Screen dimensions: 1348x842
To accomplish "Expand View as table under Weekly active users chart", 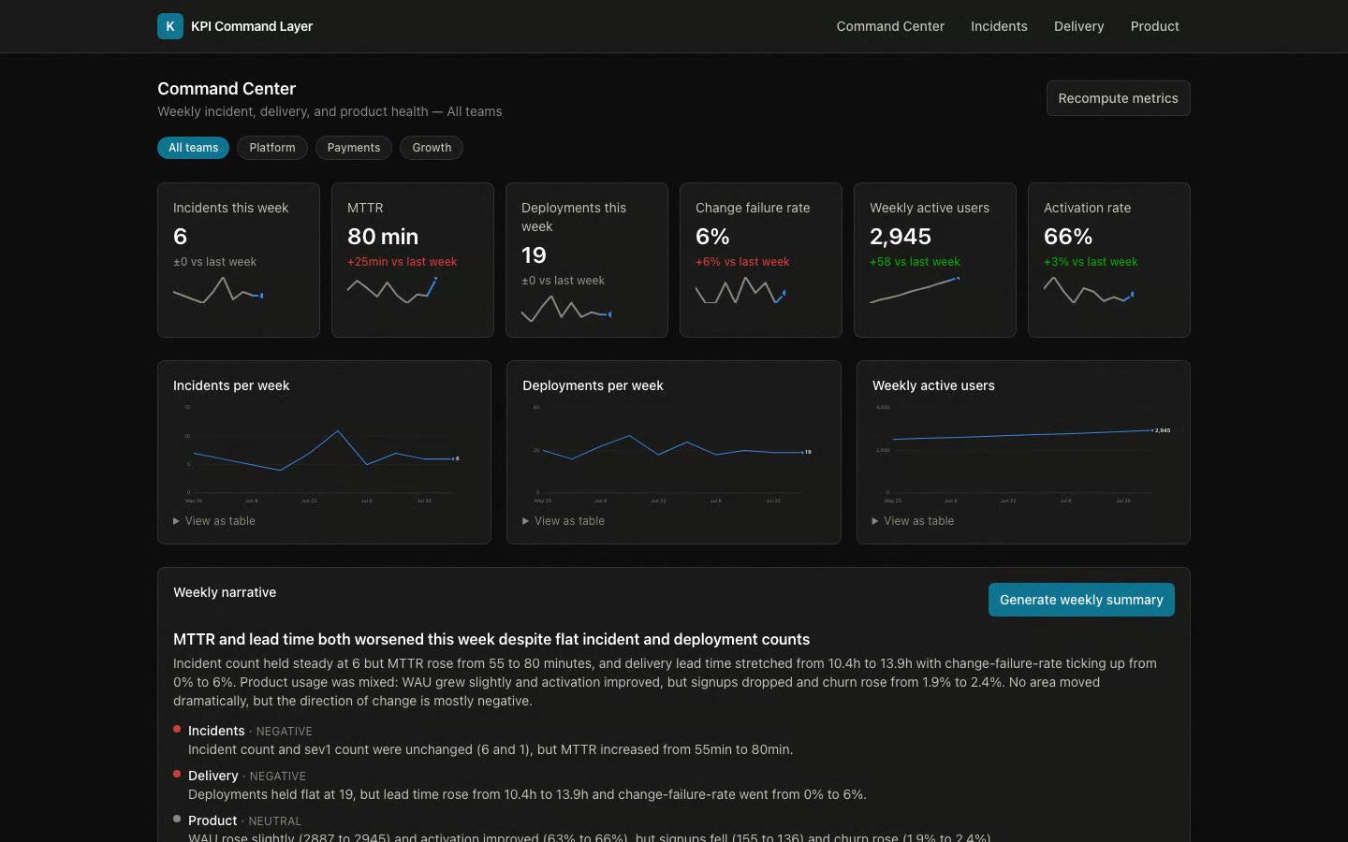I will click(913, 521).
